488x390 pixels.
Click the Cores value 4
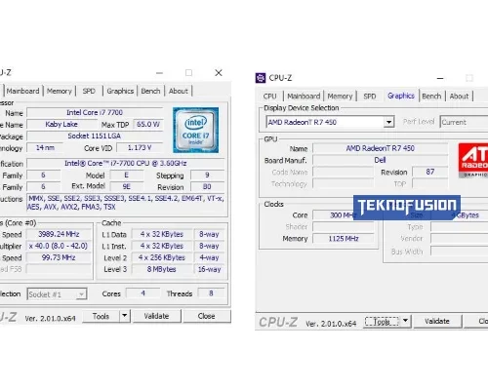(142, 293)
